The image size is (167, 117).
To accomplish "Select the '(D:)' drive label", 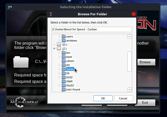I will point(65,45).
